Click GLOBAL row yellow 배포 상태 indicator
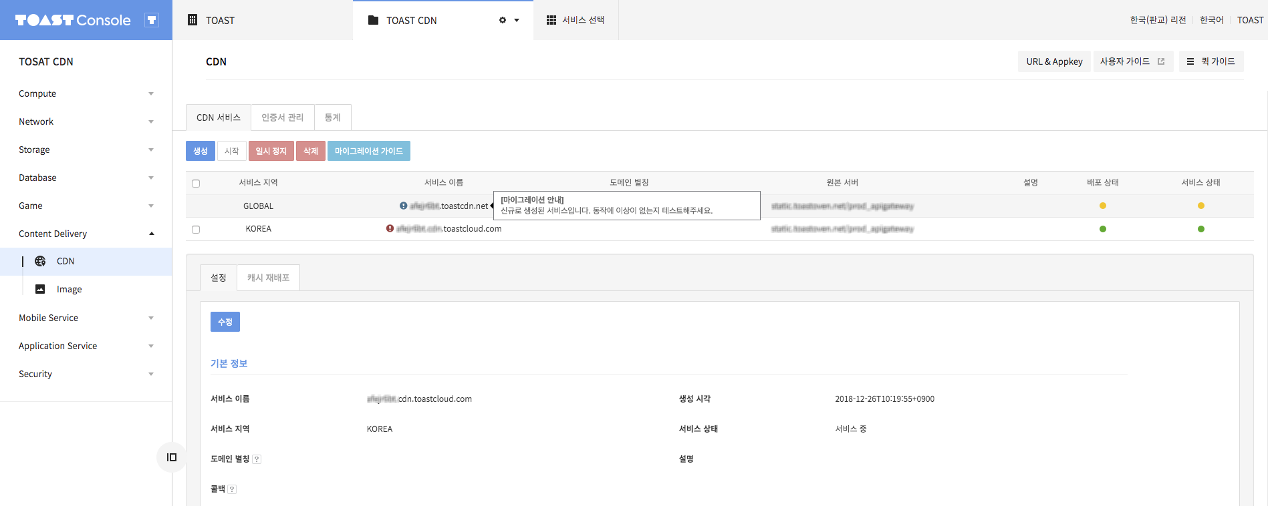The height and width of the screenshot is (506, 1268). [x=1103, y=206]
